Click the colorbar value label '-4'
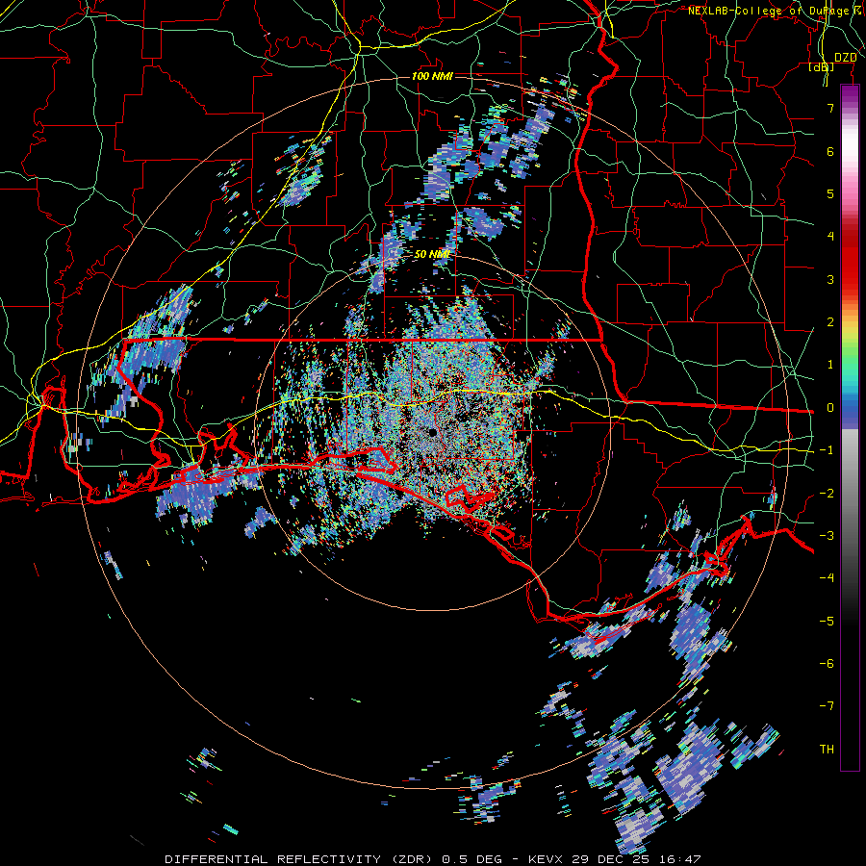 tap(827, 578)
